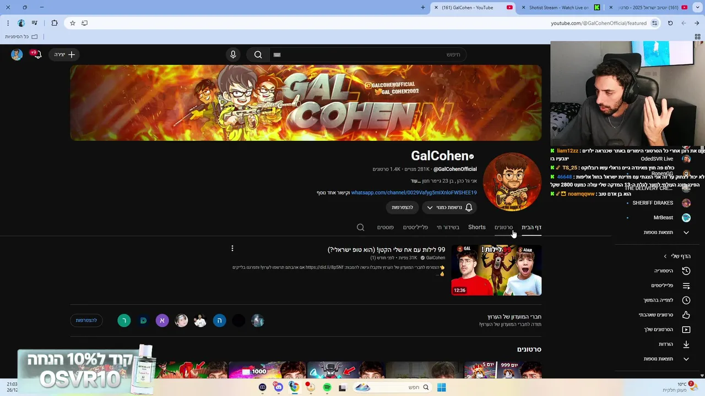Open the weather widget showing 10°C
This screenshot has height=396, width=705.
click(x=680, y=387)
